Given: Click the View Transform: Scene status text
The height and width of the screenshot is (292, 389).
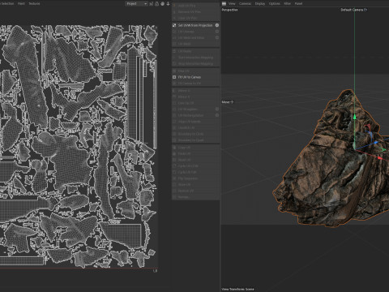Looking at the screenshot, I should pyautogui.click(x=237, y=290).
